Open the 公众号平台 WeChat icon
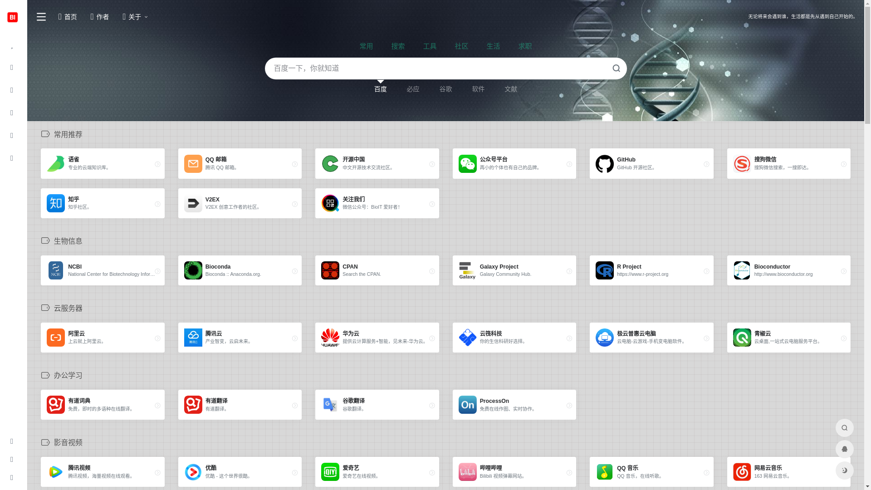The image size is (871, 490). point(468,164)
